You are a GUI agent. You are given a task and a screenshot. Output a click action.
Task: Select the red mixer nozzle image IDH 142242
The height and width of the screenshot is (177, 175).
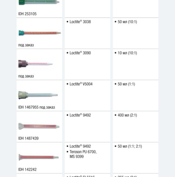(x=38, y=157)
